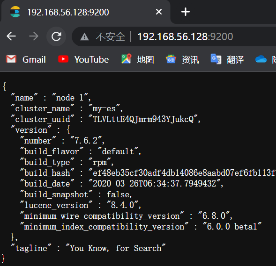Click the cluster_uuid value TLVLttE4QJmrm943YJukcQ
Viewport: 276px width, 266px height.
pos(143,119)
